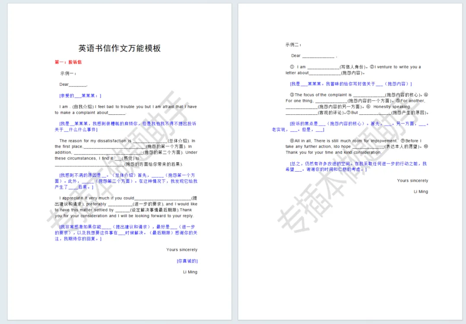Click 'Yours sincerely' on the second page
Screen dimensions: 466x324
[x=412, y=181]
